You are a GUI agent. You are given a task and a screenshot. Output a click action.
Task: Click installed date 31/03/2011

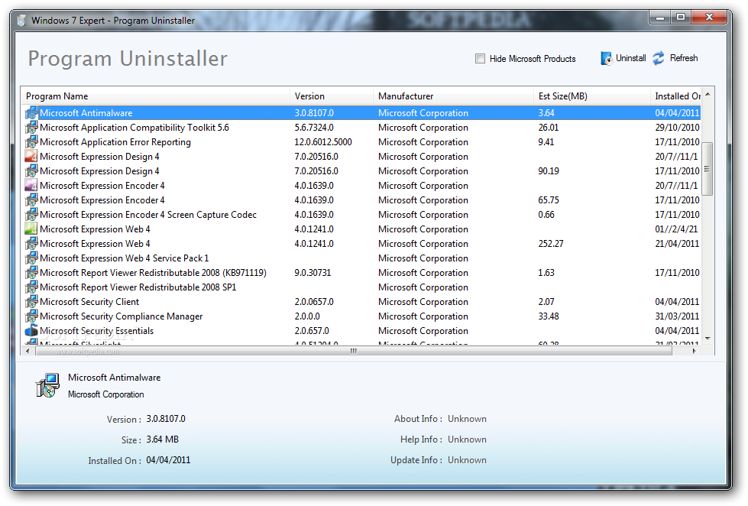coord(677,316)
